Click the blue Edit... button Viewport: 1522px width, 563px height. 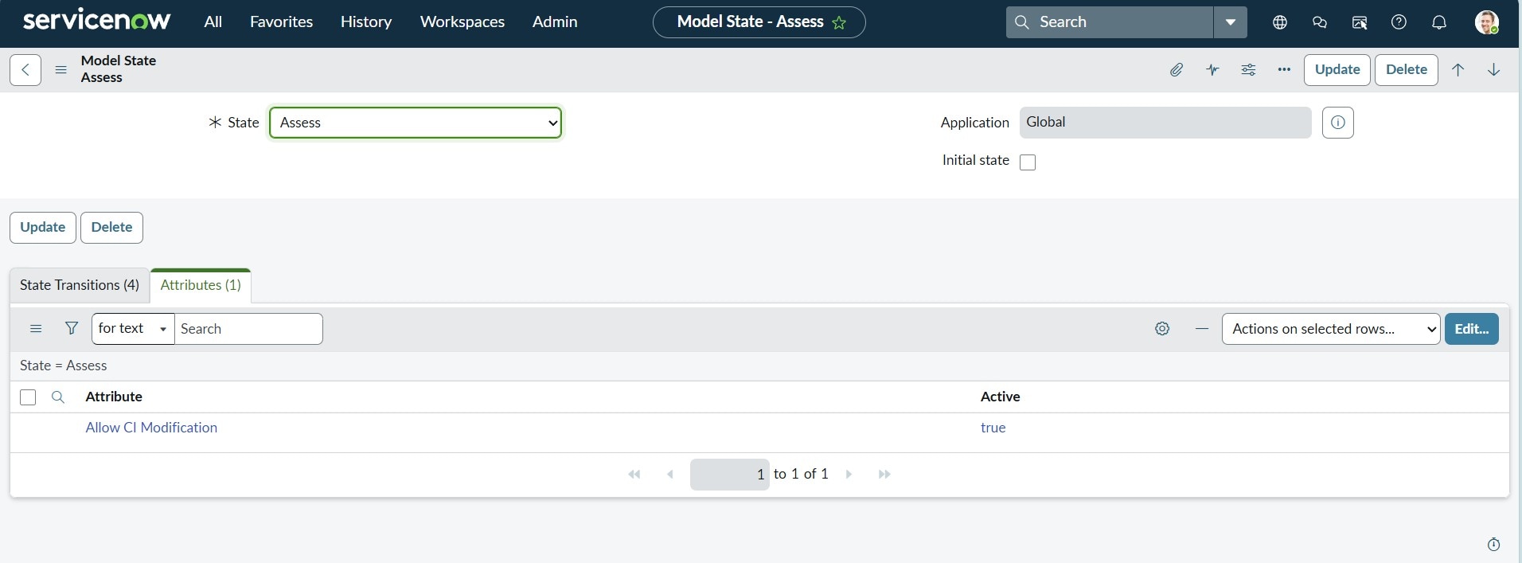click(x=1471, y=329)
